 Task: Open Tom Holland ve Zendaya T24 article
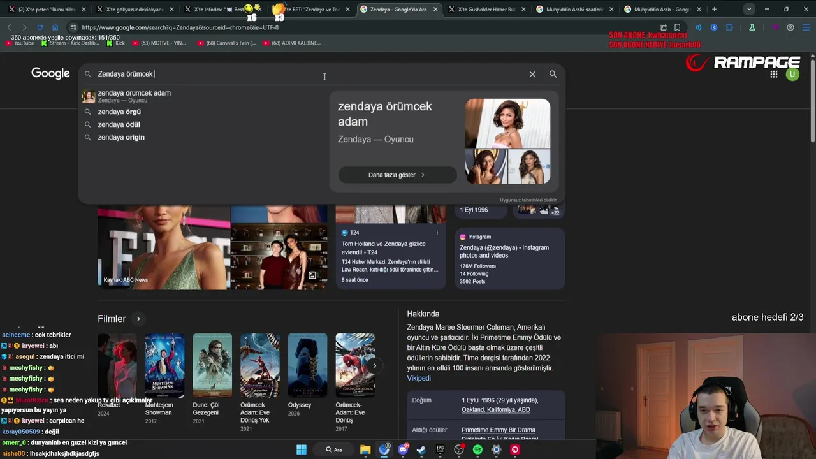(x=390, y=247)
